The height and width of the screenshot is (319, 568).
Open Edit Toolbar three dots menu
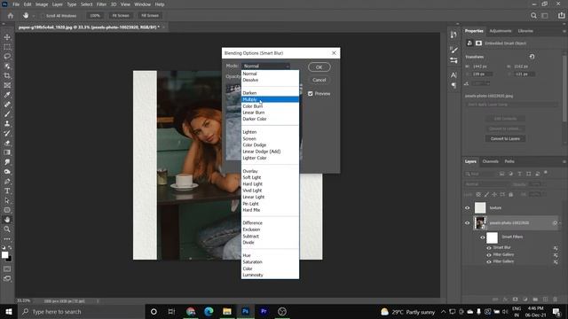[x=7, y=239]
